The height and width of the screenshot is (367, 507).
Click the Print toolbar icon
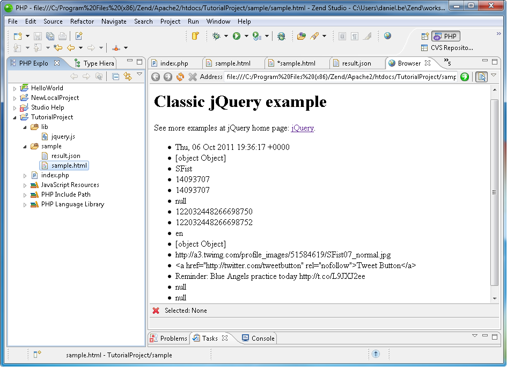click(62, 36)
